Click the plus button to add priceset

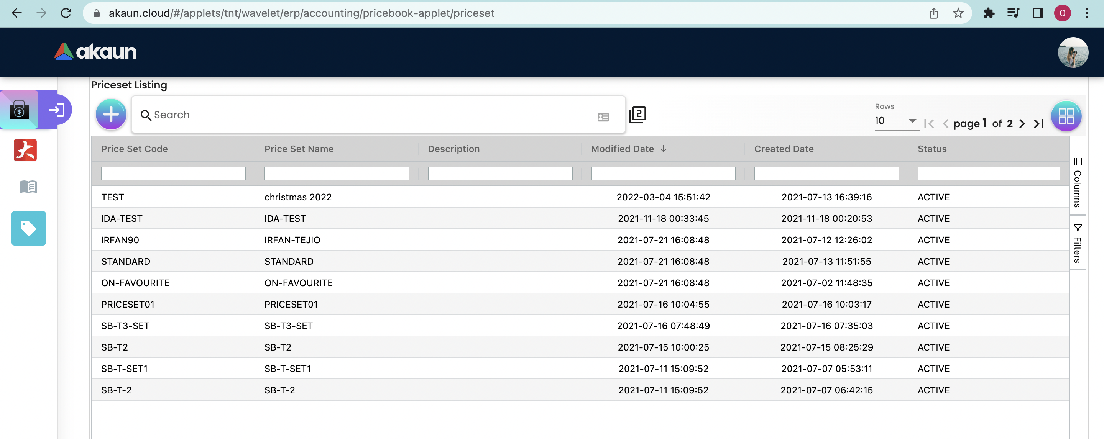tap(111, 115)
